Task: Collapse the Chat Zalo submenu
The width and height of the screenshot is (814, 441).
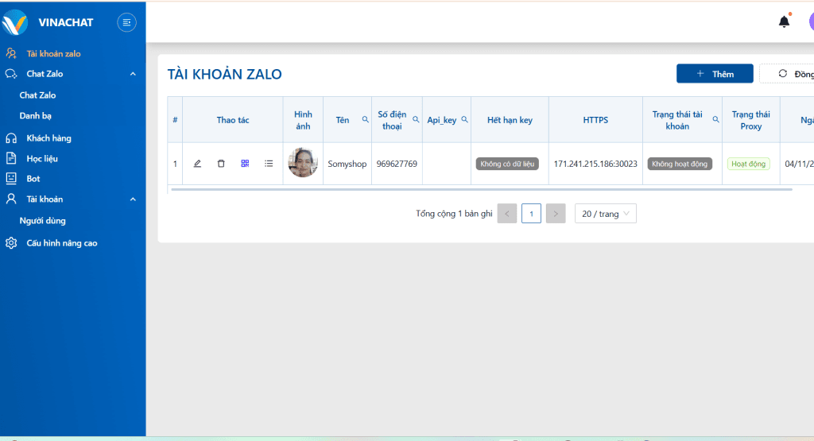Action: coord(133,74)
